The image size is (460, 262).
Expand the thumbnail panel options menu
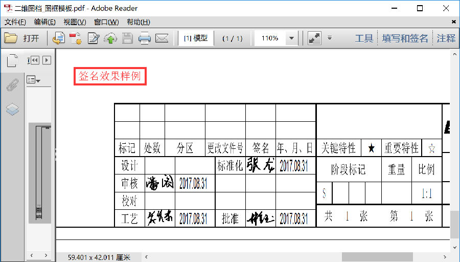pyautogui.click(x=33, y=80)
